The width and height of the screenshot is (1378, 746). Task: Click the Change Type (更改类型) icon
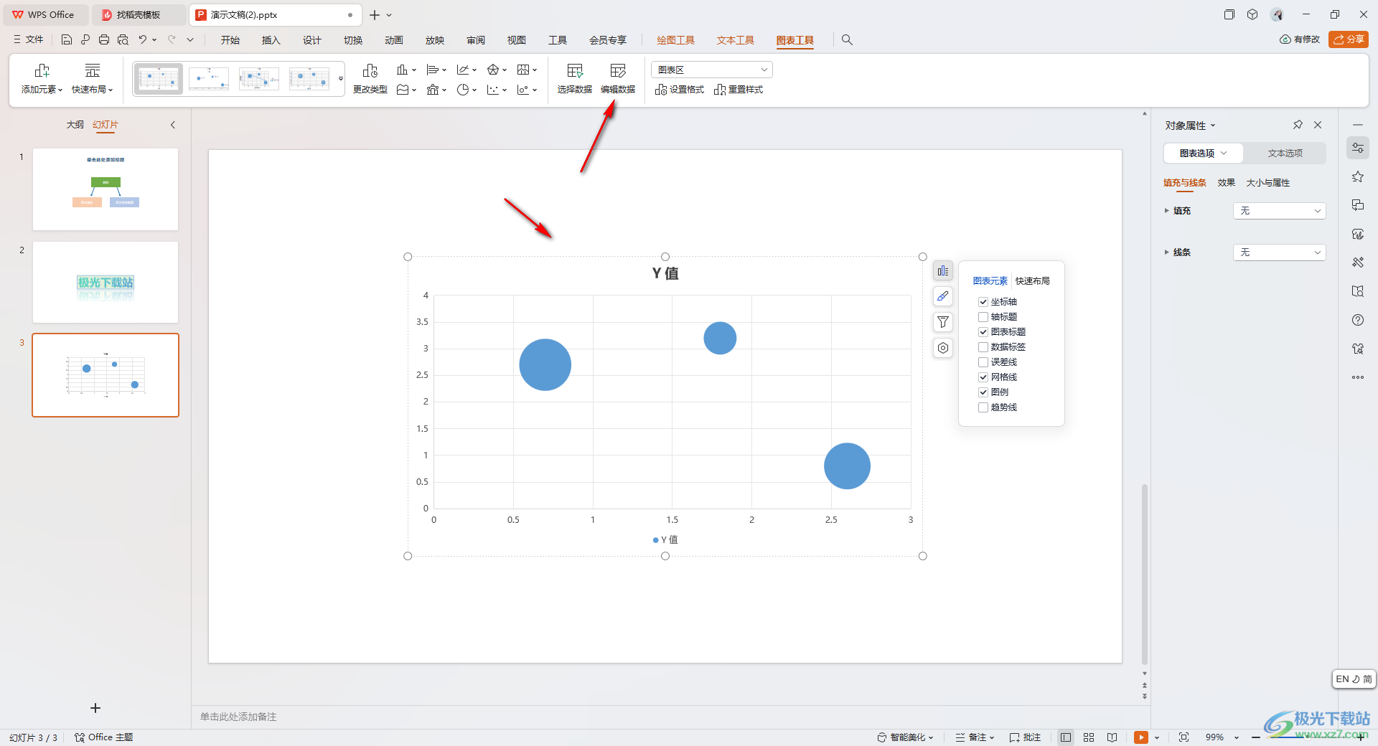point(370,70)
